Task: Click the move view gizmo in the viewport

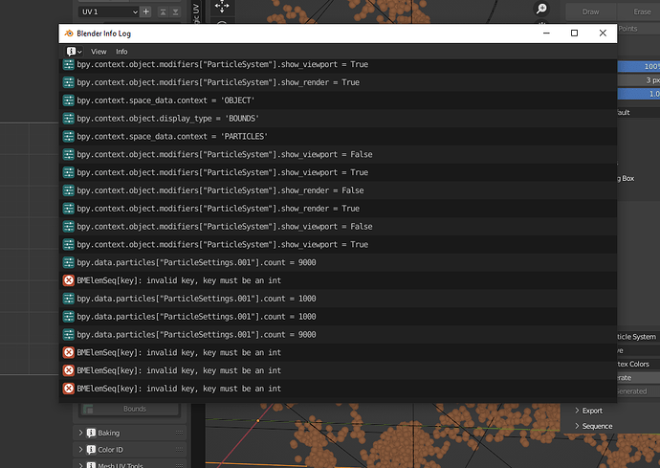Action: (221, 6)
